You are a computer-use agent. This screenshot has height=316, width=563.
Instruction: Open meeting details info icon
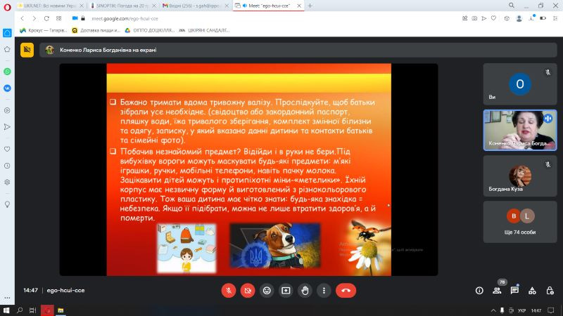[x=479, y=291]
